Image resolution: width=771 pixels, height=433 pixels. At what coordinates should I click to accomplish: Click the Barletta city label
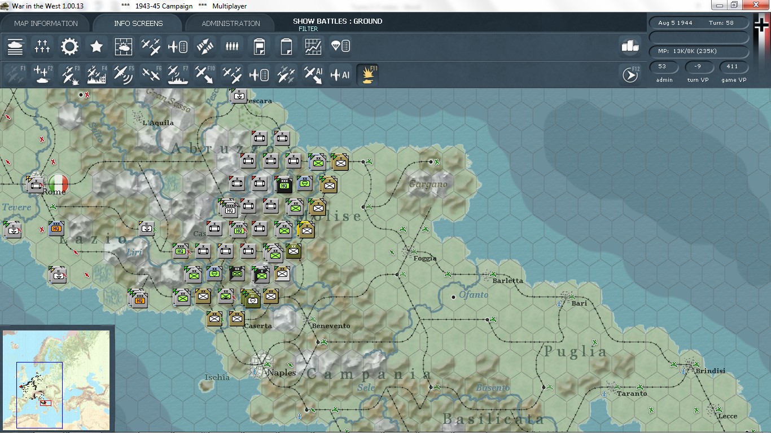click(507, 281)
